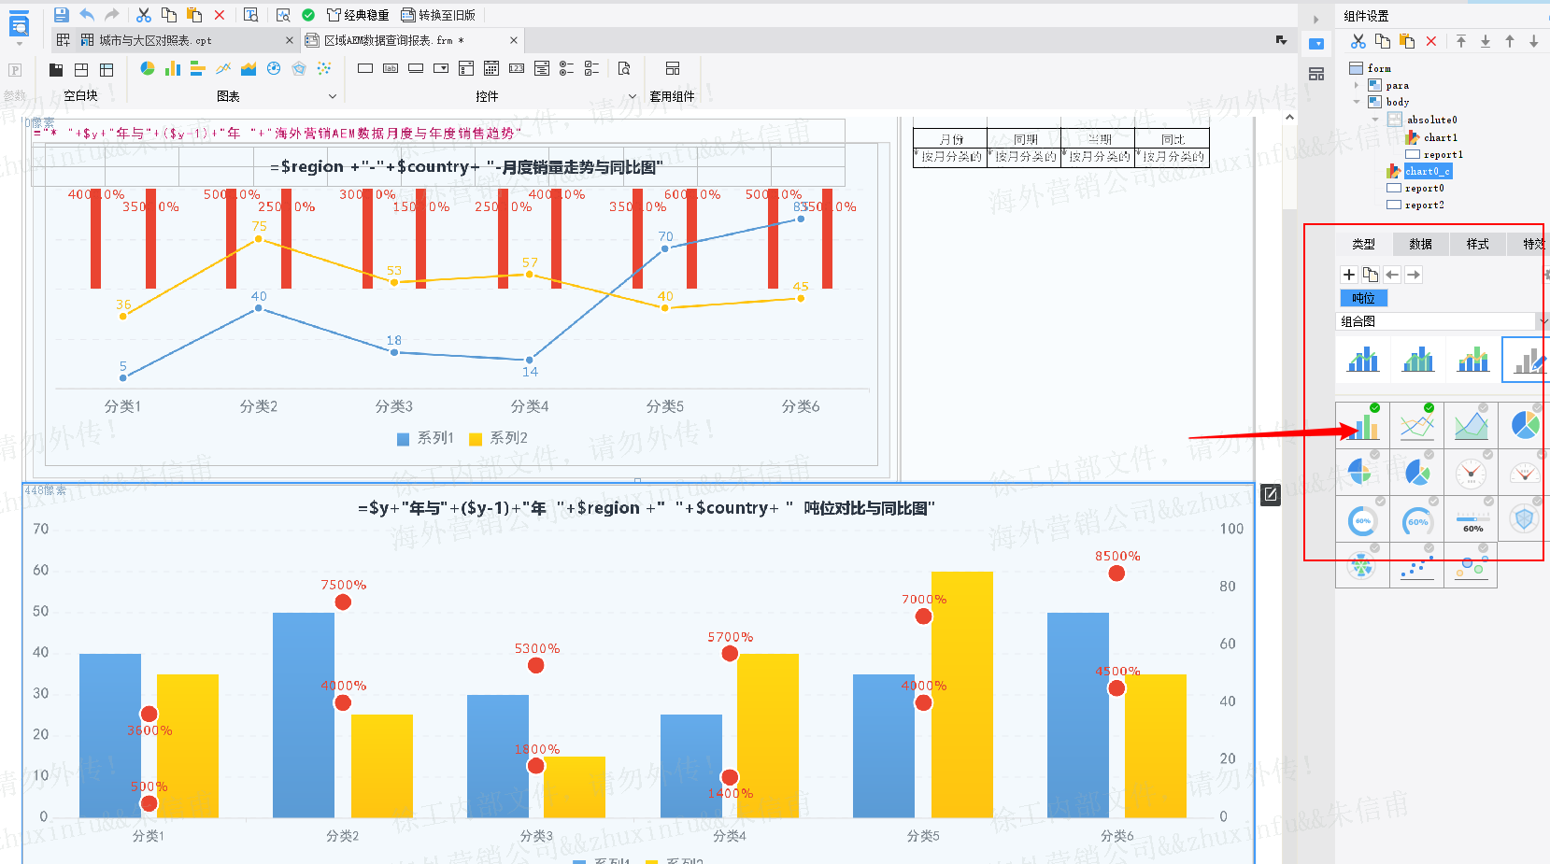Screen dimensions: 1550x864
Task: Insert a pie chart from chart toolbar
Action: [148, 68]
